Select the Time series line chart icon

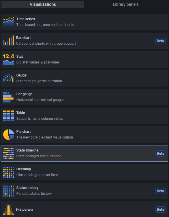9,22
